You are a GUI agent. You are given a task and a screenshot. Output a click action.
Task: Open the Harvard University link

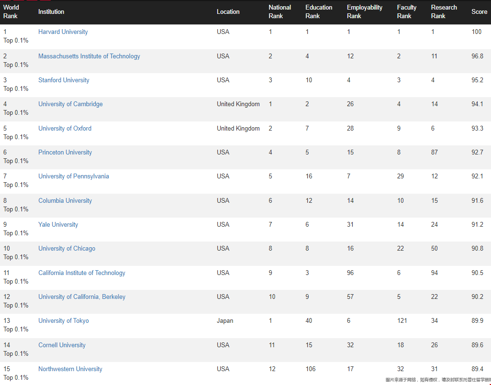coord(63,32)
